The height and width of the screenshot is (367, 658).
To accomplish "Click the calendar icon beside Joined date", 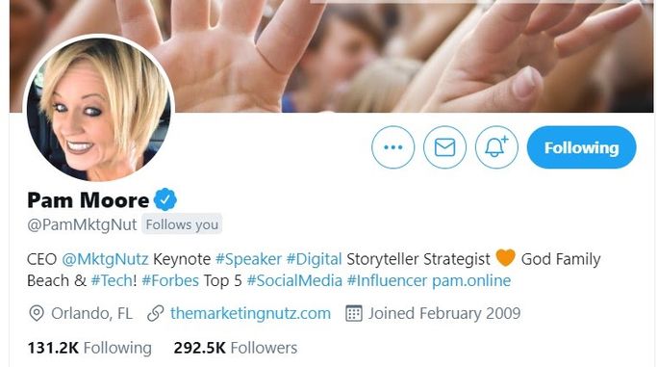I will point(353,314).
